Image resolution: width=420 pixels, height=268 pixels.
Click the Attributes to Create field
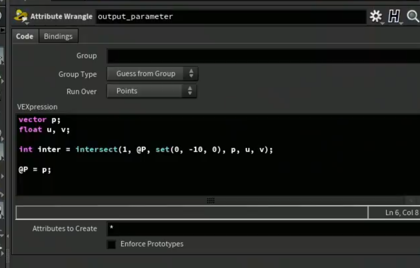263,229
